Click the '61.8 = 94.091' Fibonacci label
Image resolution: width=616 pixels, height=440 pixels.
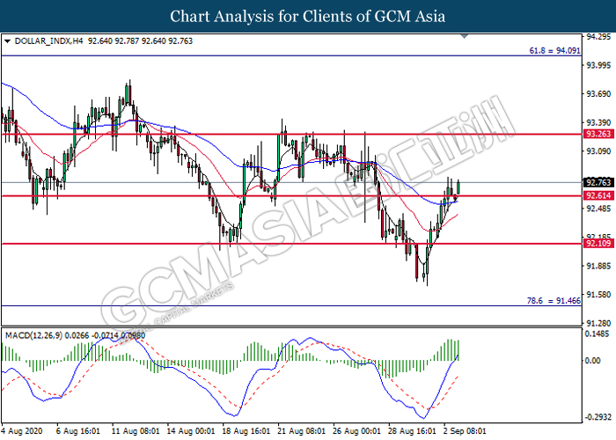(x=554, y=50)
